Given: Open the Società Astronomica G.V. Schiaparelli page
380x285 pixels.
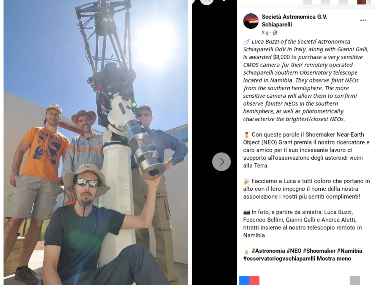Looking at the screenshot, I should (x=294, y=21).
